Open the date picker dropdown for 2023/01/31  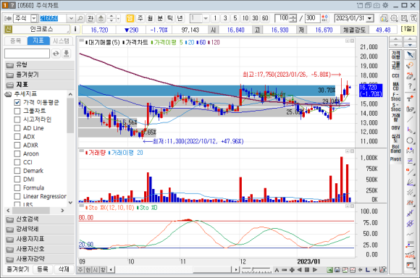370,18
